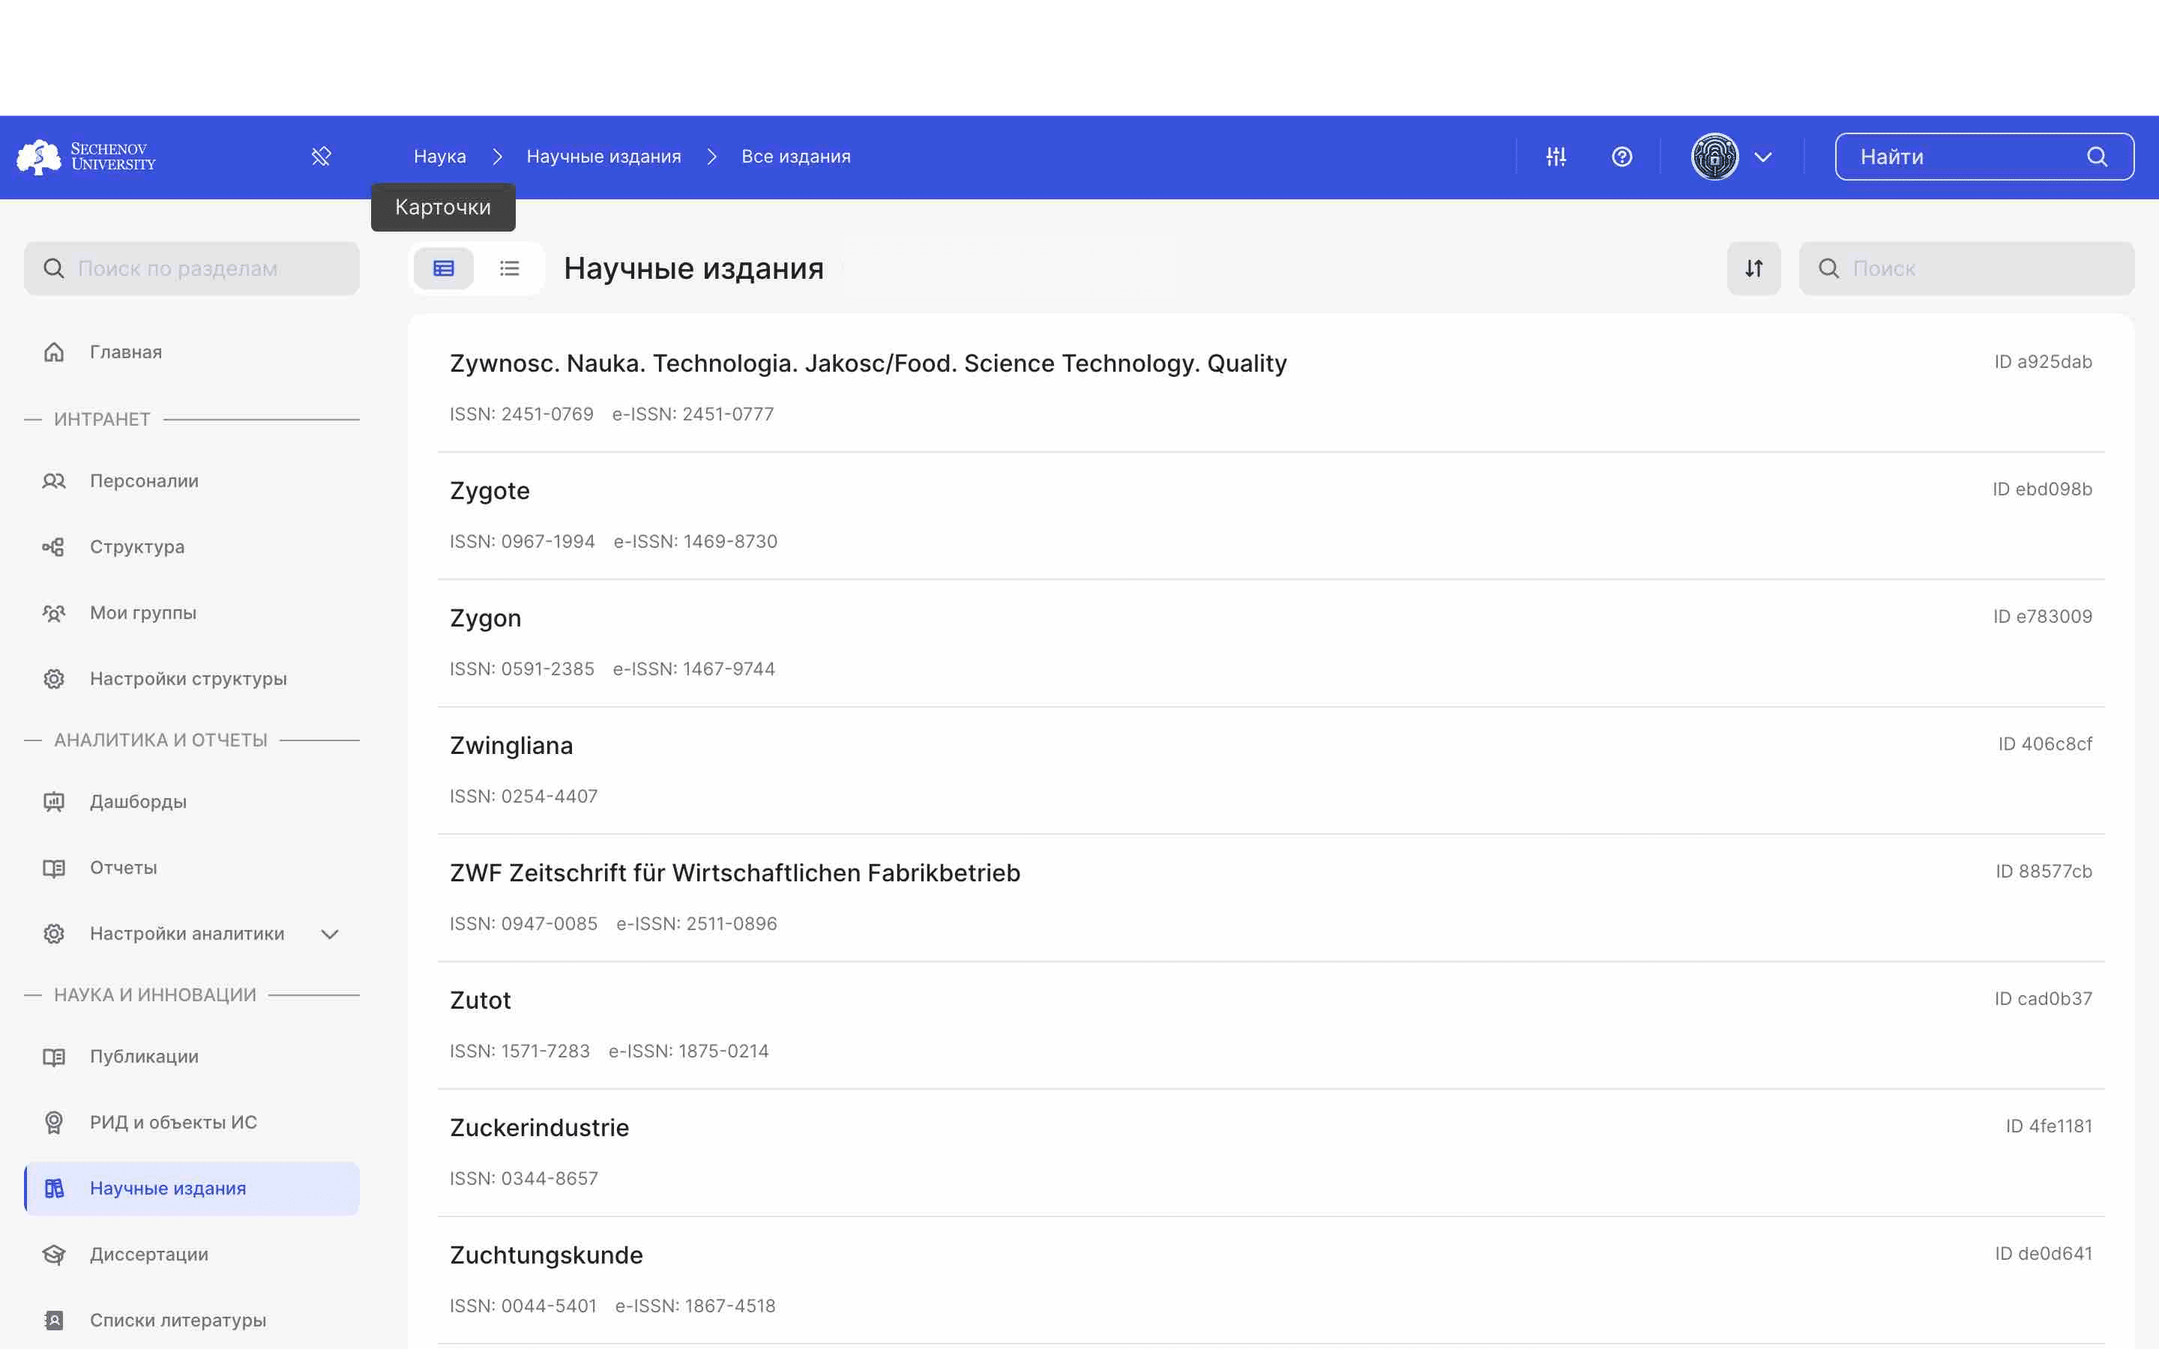Open the Персоналии section
This screenshot has height=1349, width=2159.
click(x=192, y=481)
